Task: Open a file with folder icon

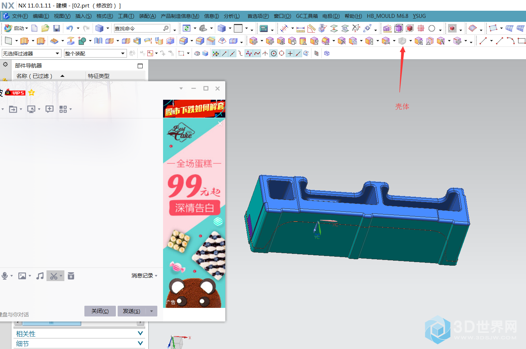Action: (45, 28)
